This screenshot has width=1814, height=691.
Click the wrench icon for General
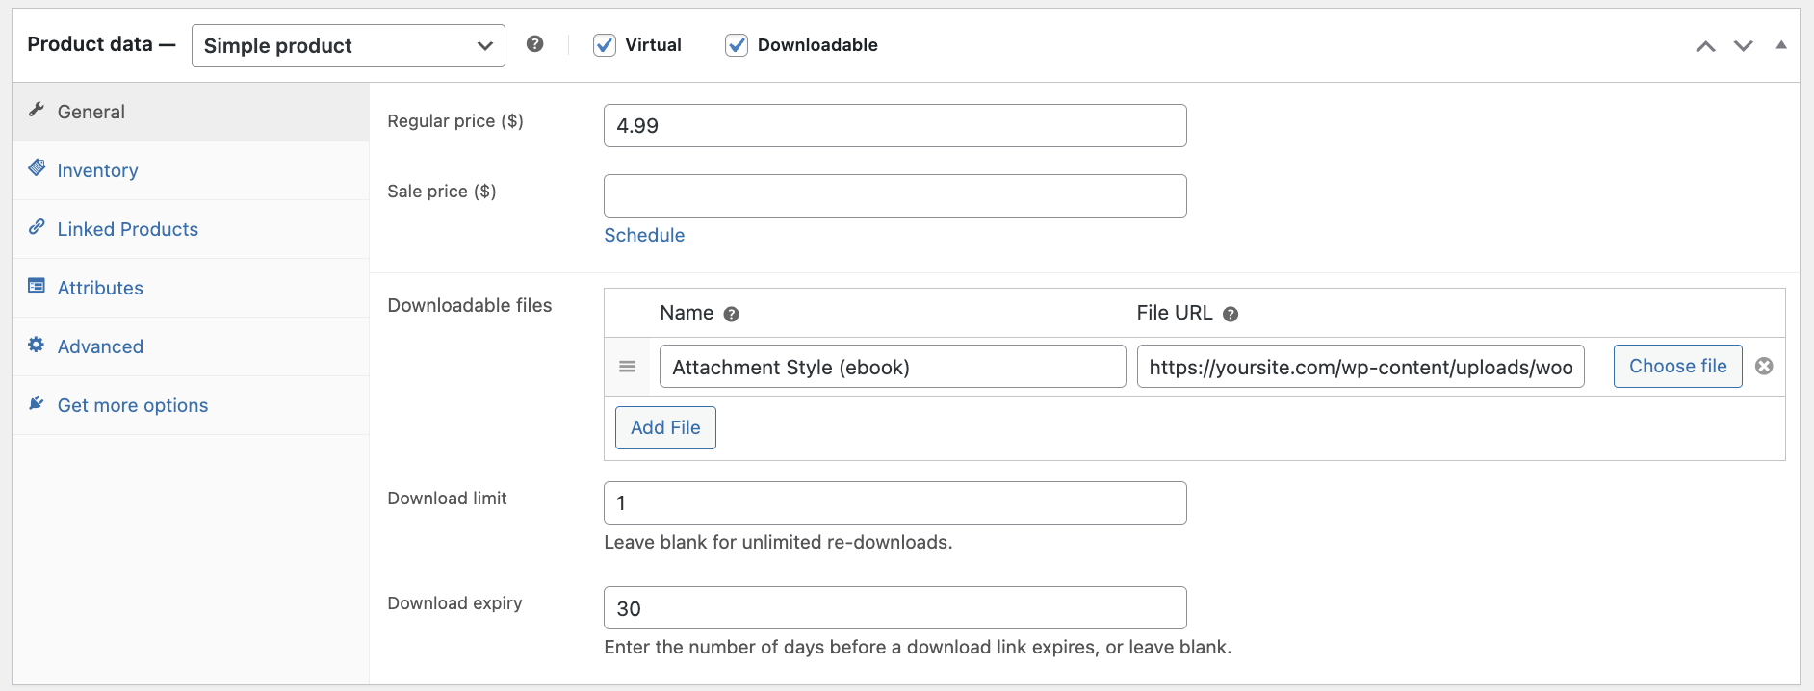pyautogui.click(x=37, y=110)
